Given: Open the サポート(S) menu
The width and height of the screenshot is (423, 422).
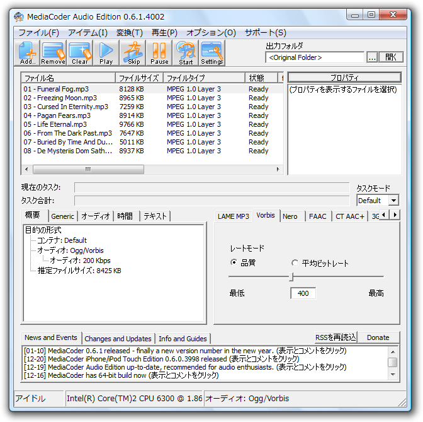Looking at the screenshot, I should pos(266,33).
